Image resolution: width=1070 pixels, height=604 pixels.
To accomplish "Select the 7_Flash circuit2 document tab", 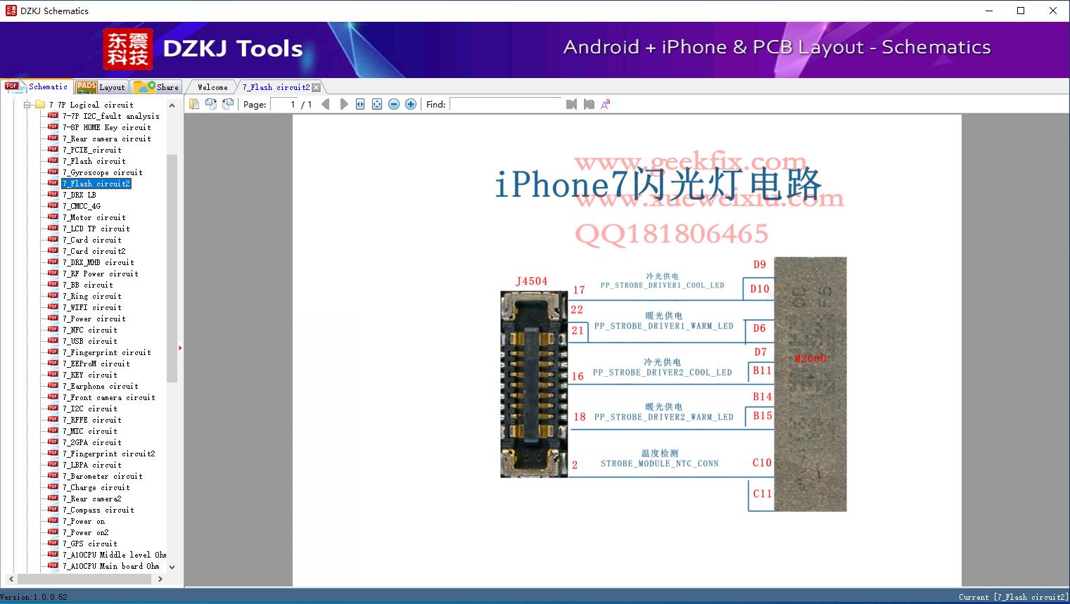I will pos(276,87).
